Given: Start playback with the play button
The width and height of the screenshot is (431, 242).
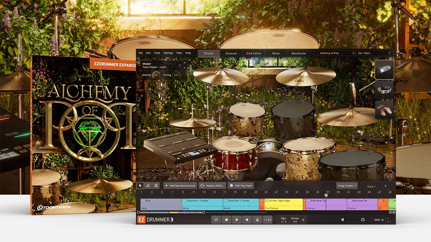Looking at the screenshot, I should [x=236, y=220].
